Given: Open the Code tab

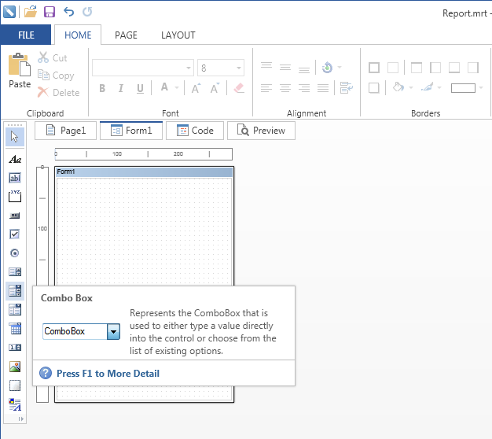Looking at the screenshot, I should 195,131.
